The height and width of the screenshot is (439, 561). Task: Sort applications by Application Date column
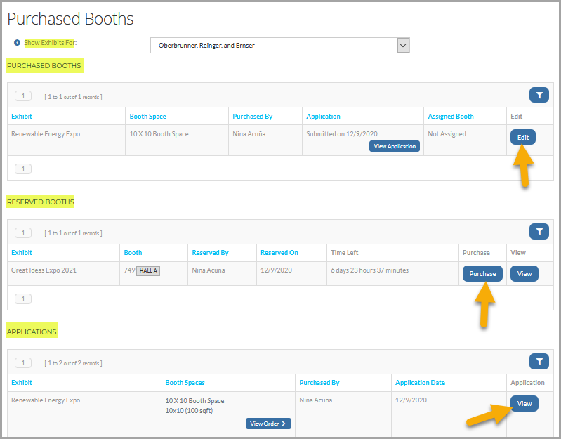pyautogui.click(x=420, y=383)
